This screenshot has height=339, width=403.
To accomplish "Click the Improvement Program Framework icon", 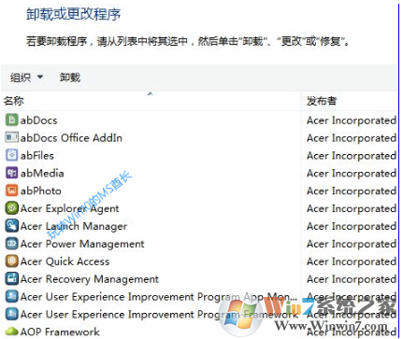I will tap(11, 314).
